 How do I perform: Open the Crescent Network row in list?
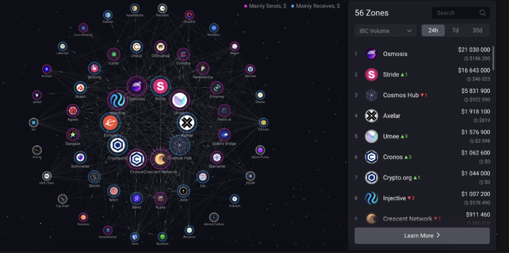coord(422,219)
